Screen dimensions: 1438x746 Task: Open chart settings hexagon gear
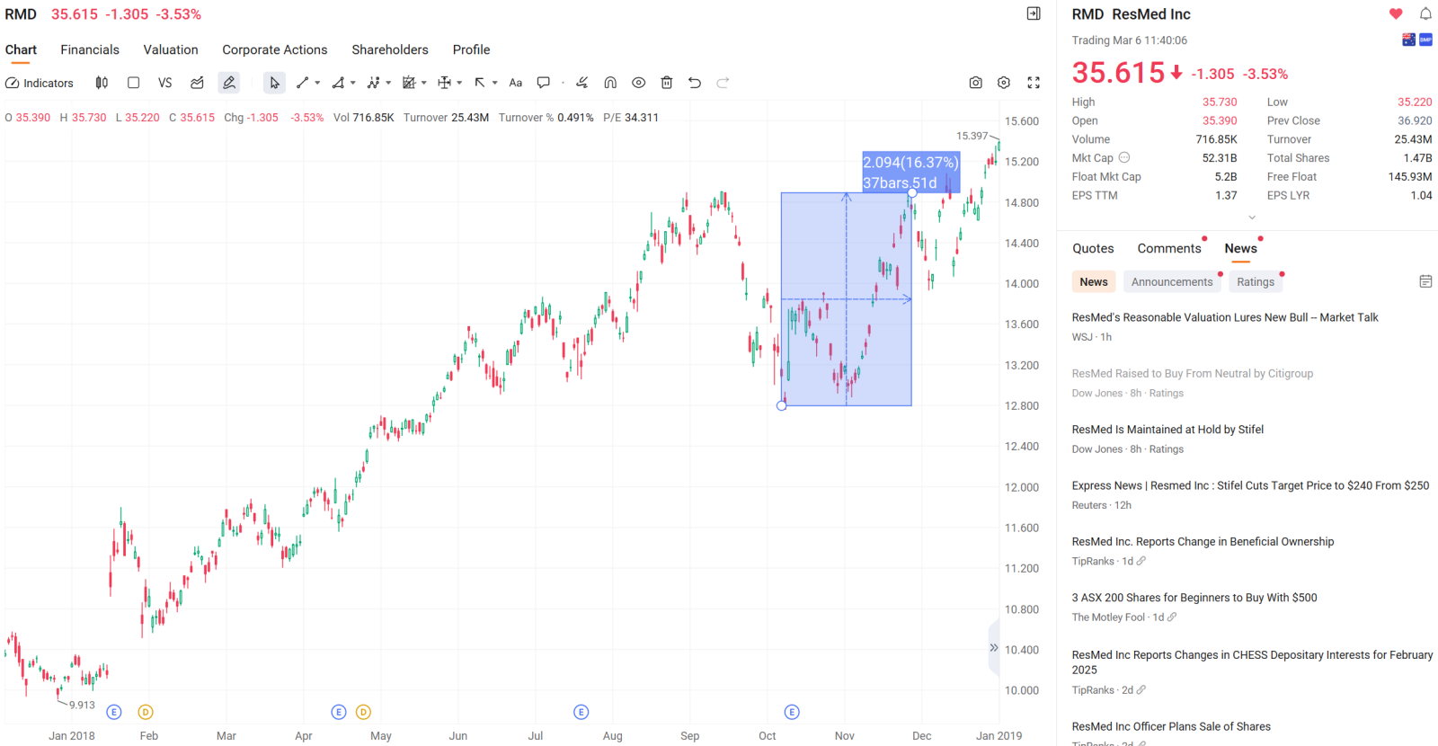pos(1004,83)
